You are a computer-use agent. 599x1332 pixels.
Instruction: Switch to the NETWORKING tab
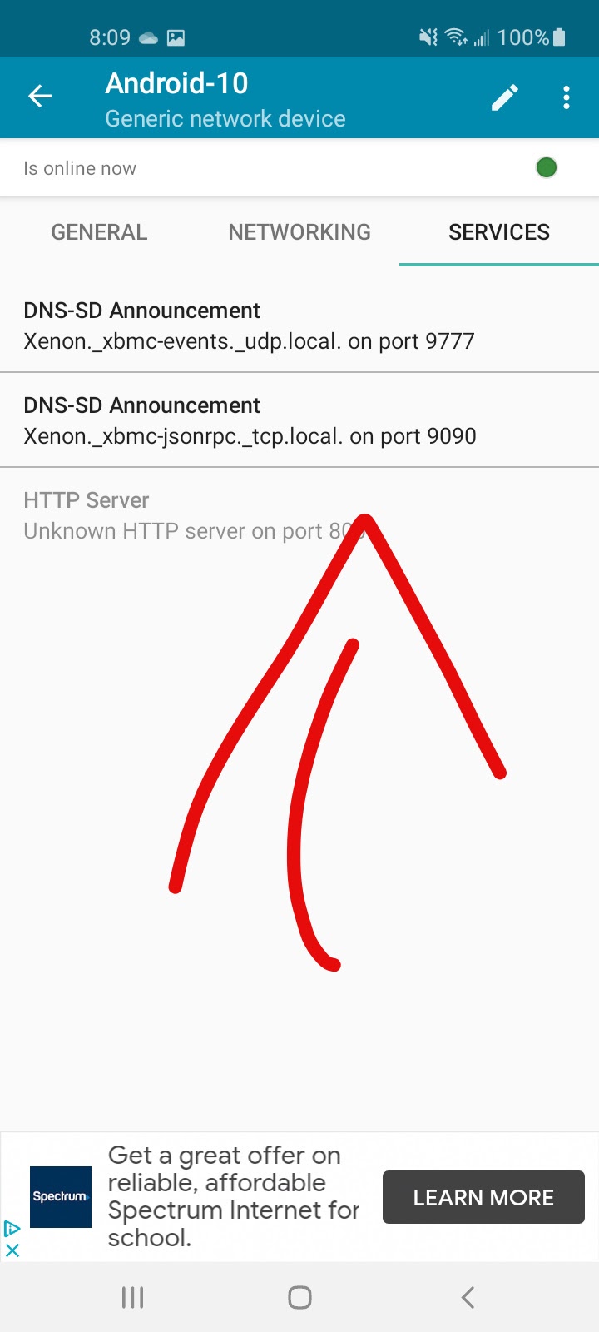pos(299,232)
